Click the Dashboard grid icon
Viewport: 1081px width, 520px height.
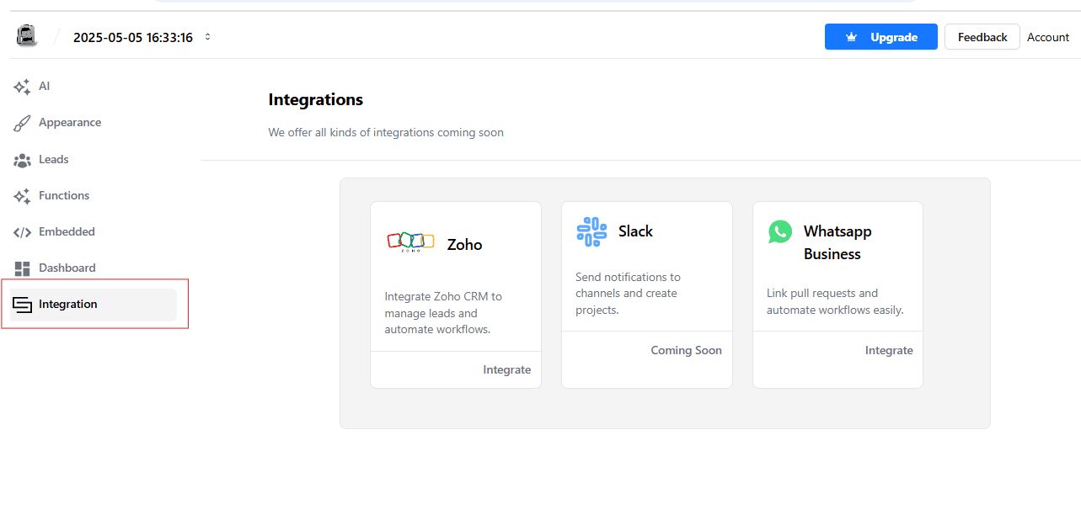pos(23,268)
